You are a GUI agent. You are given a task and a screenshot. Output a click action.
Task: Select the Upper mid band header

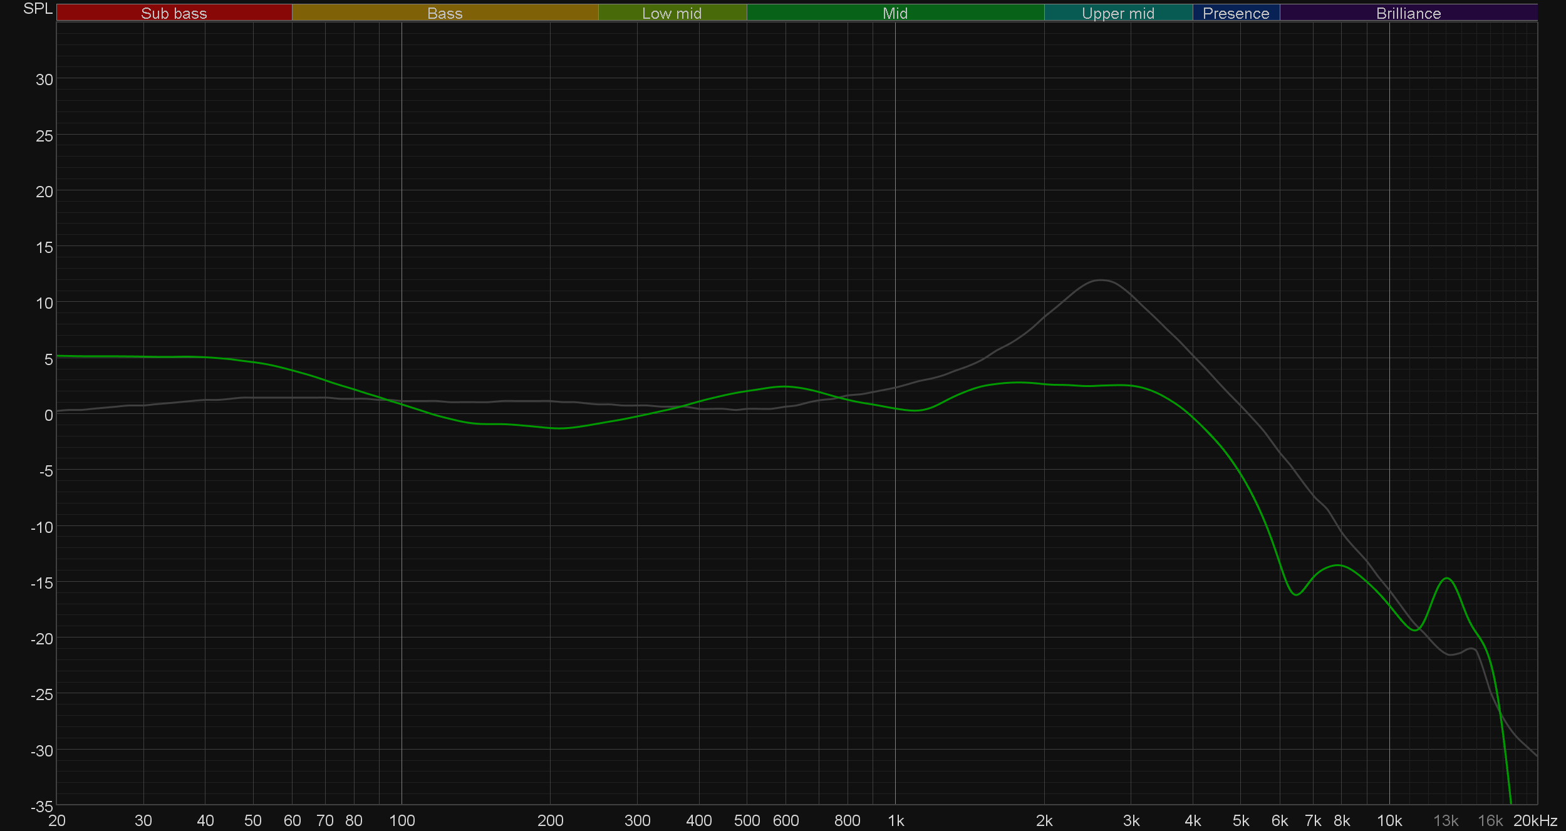[1117, 13]
